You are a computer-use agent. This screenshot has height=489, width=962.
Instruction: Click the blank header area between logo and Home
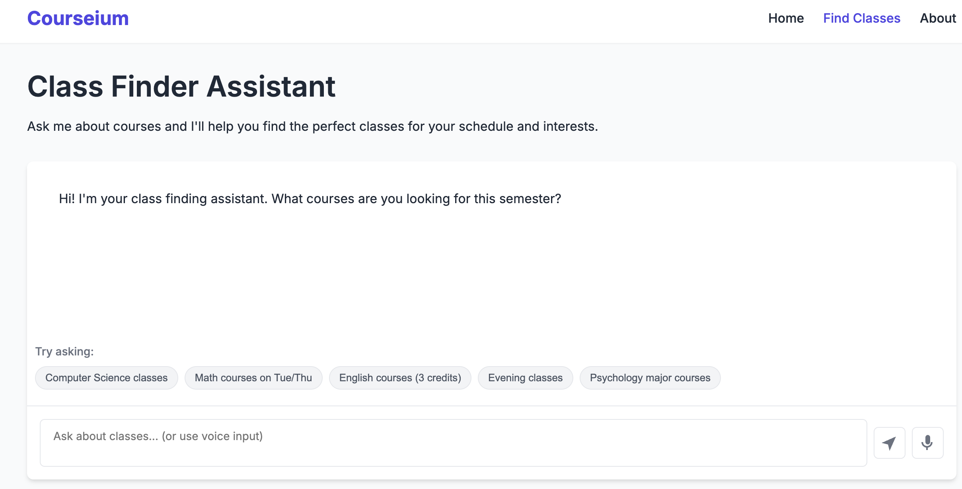point(438,18)
